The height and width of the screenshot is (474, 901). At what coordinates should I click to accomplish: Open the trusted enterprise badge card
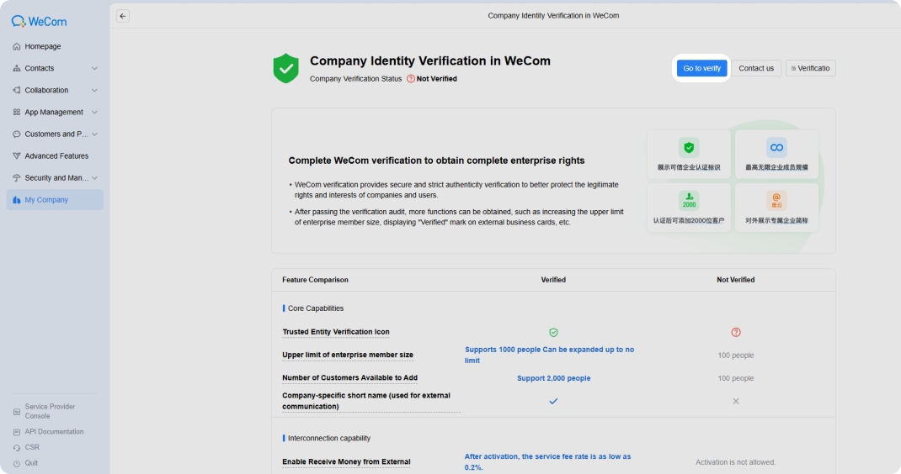pos(689,154)
